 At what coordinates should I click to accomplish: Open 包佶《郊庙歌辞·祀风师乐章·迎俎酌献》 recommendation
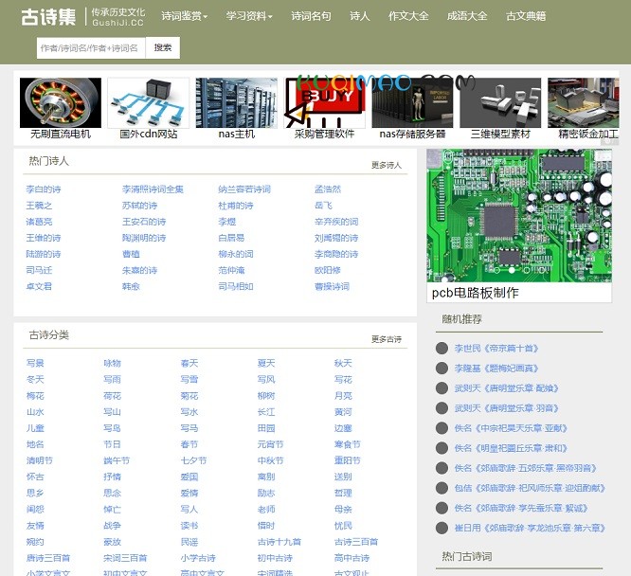tap(530, 488)
